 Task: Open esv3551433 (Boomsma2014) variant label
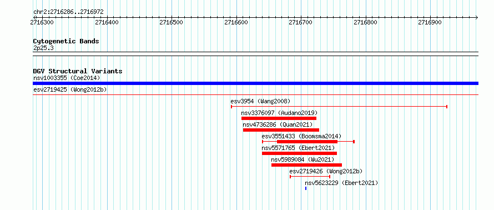click(x=301, y=136)
